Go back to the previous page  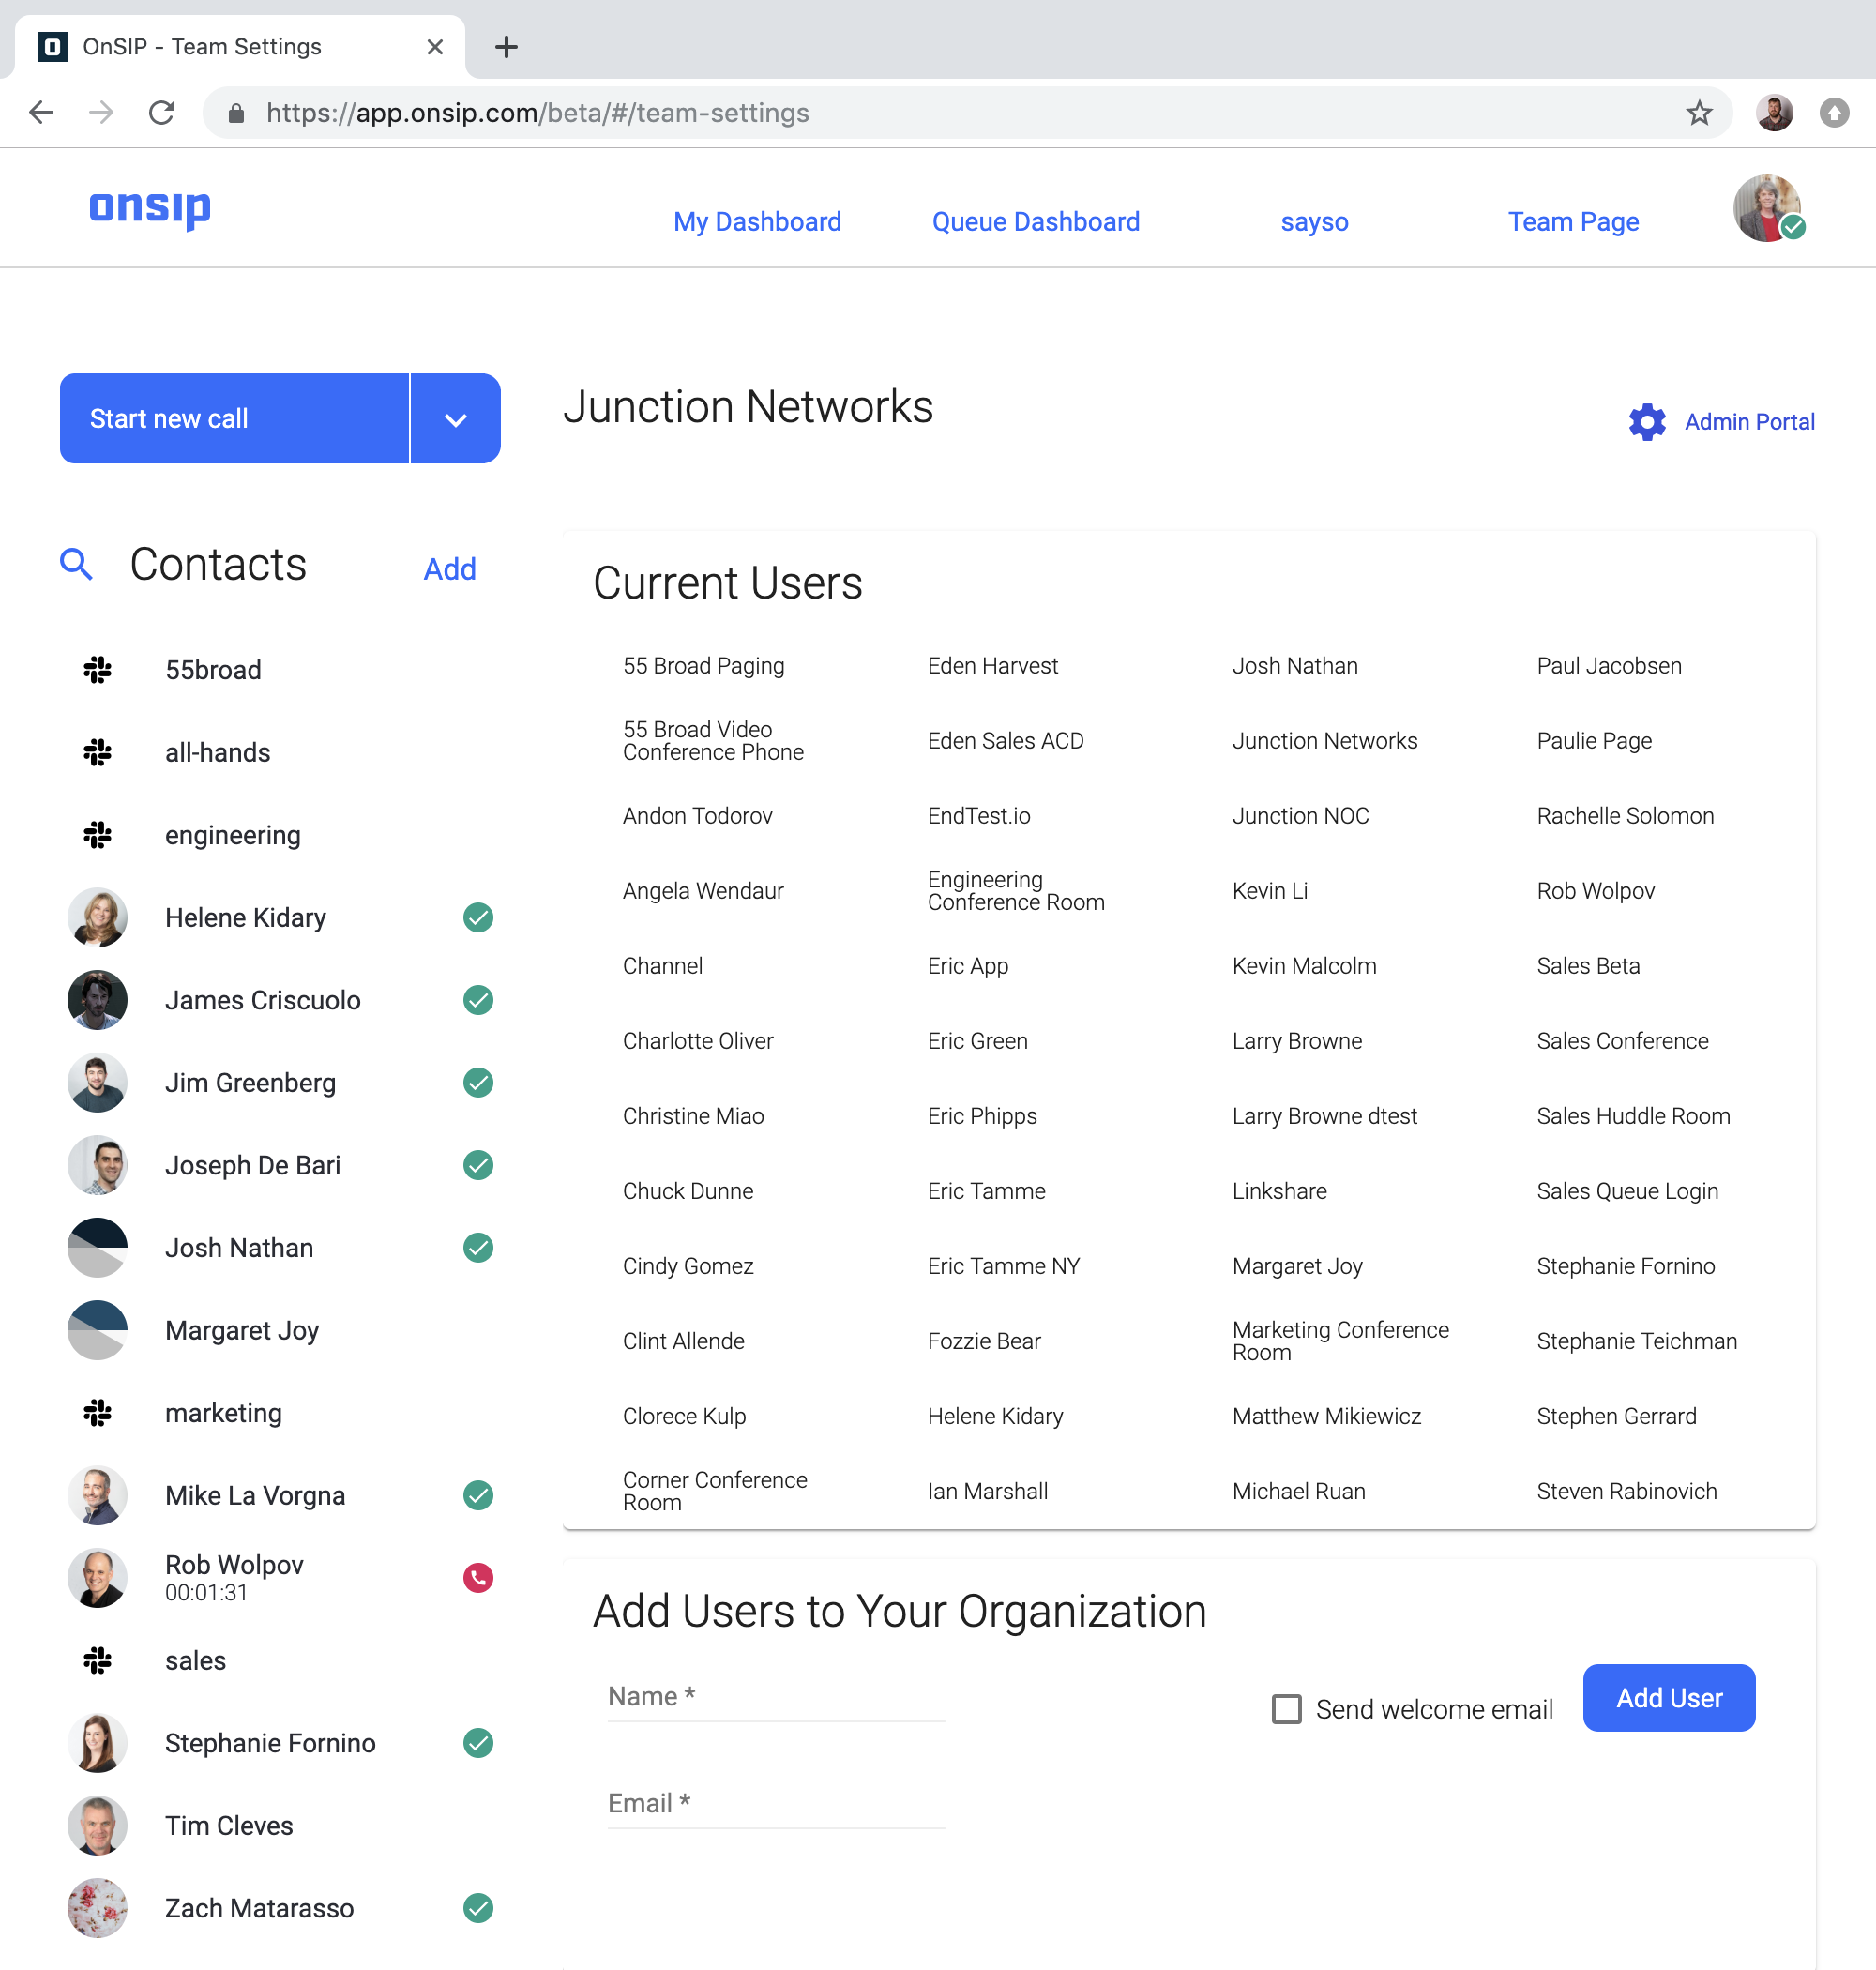(x=41, y=113)
